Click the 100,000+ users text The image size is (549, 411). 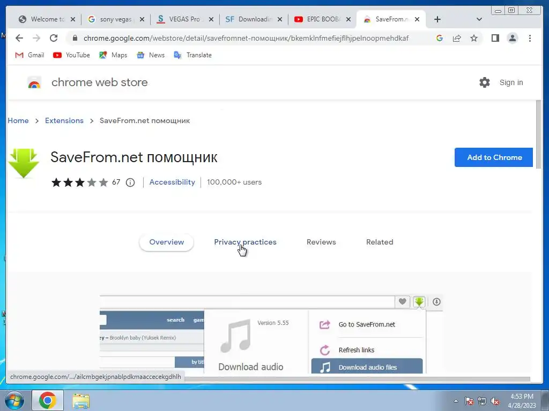(x=234, y=182)
